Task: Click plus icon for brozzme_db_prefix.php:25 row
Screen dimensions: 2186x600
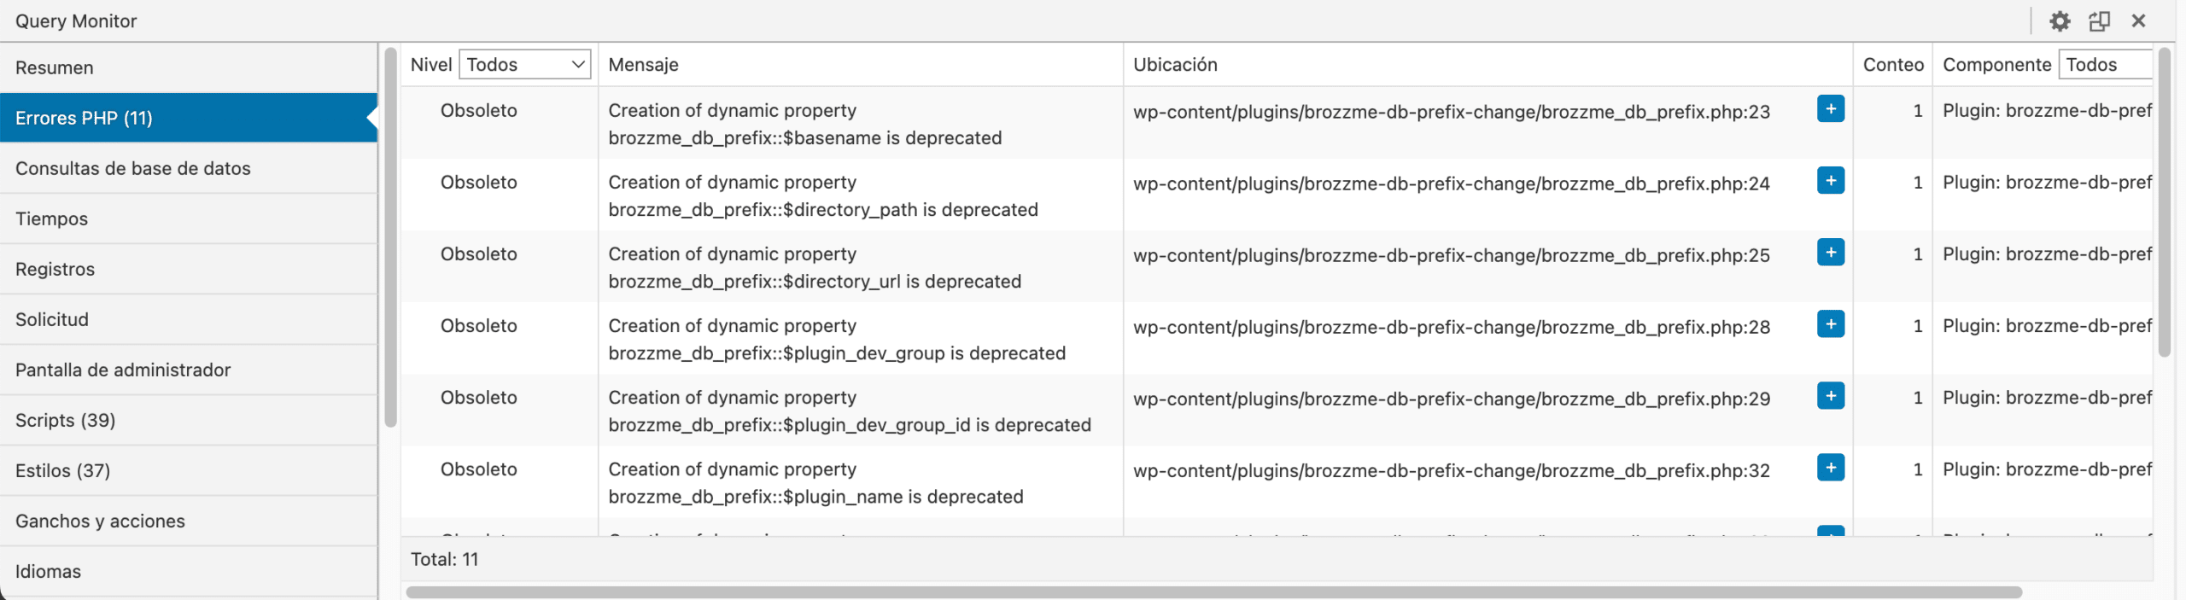Action: pos(1830,253)
